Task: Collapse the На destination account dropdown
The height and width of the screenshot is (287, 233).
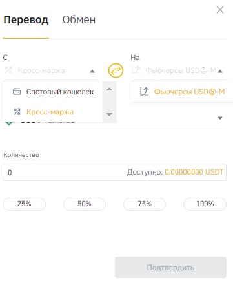Action: [x=220, y=71]
